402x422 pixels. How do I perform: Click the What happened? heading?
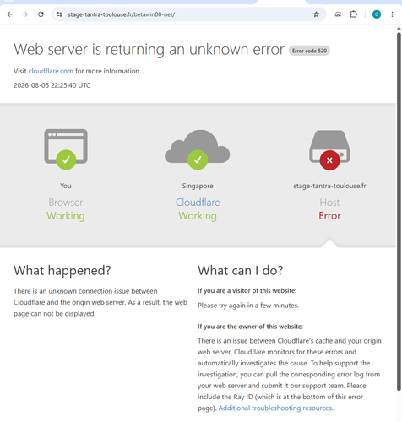[x=62, y=271]
